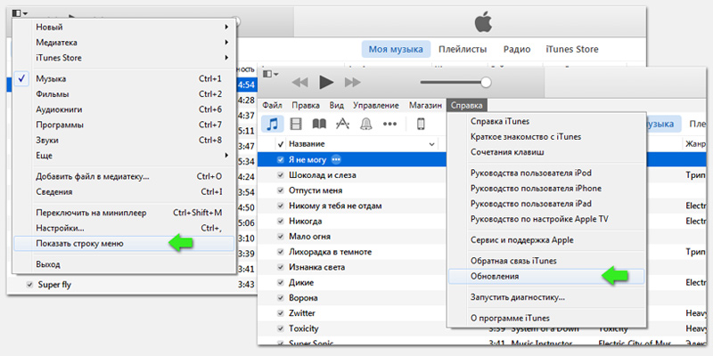
Task: Open front window's corner menu icon
Action: [271, 74]
